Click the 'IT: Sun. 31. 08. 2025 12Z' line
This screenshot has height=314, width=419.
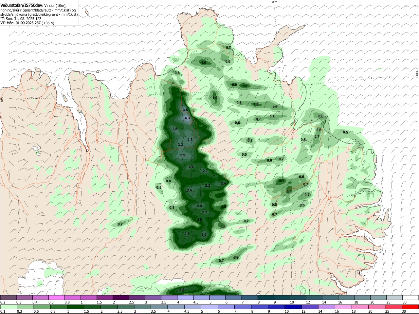point(21,19)
